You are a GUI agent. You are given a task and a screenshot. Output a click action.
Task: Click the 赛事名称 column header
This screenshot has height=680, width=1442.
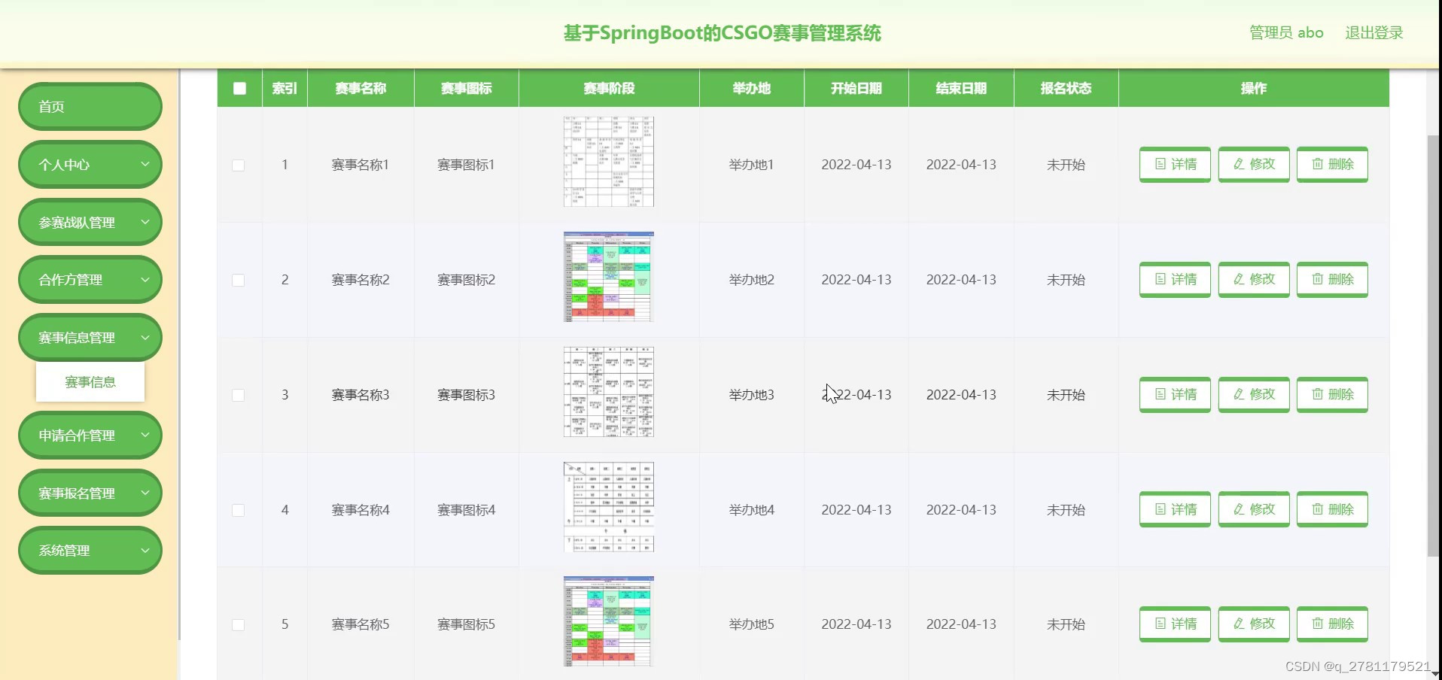[360, 88]
